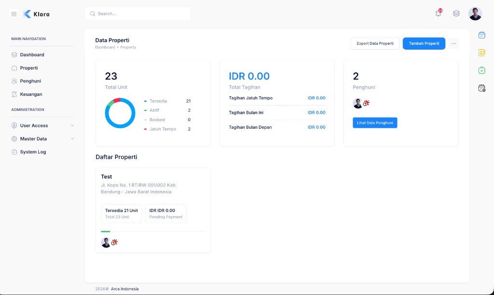Open the Test property title

click(107, 176)
